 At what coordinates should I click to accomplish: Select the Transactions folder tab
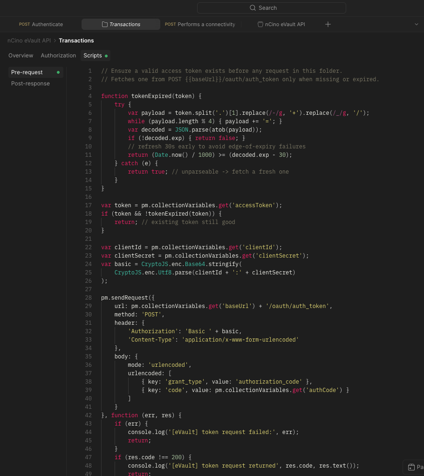[x=121, y=24]
